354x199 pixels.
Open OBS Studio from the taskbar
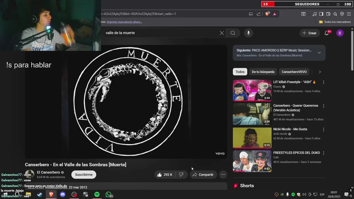(x=74, y=195)
